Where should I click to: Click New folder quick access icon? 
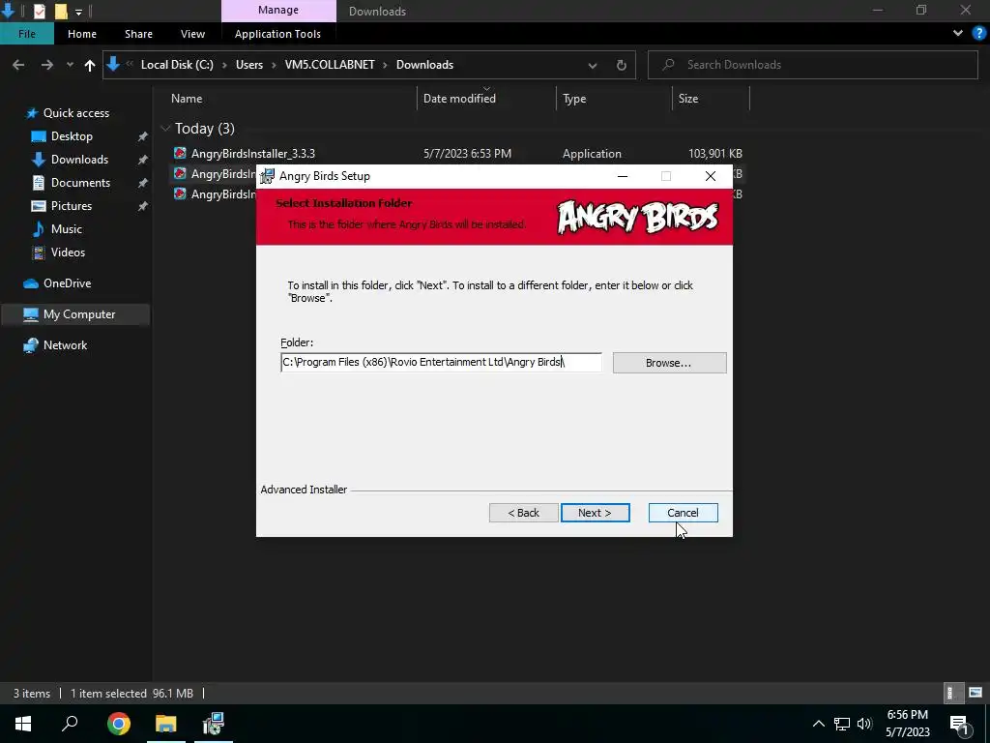pyautogui.click(x=61, y=11)
